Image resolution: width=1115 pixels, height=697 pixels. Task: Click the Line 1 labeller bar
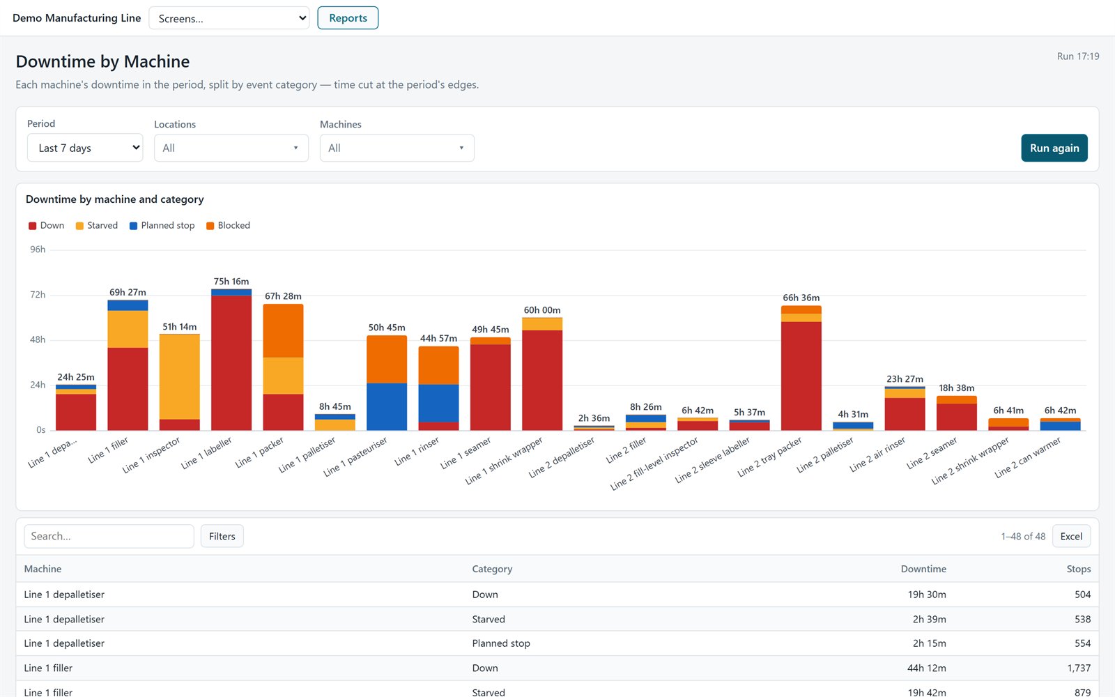tap(231, 360)
